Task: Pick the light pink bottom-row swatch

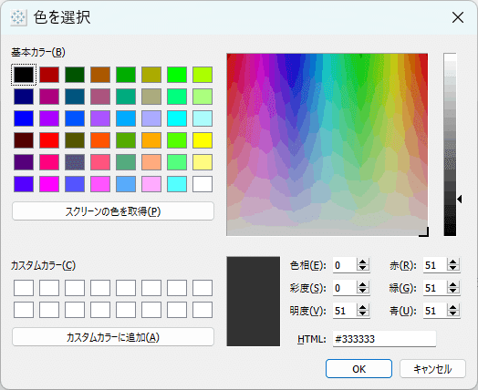Action: (151, 184)
